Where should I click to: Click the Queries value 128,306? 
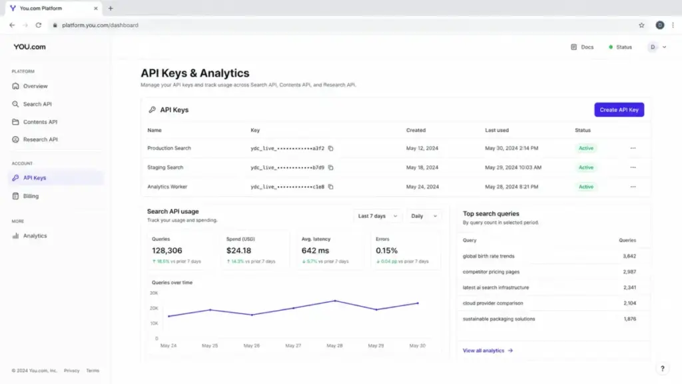point(167,251)
